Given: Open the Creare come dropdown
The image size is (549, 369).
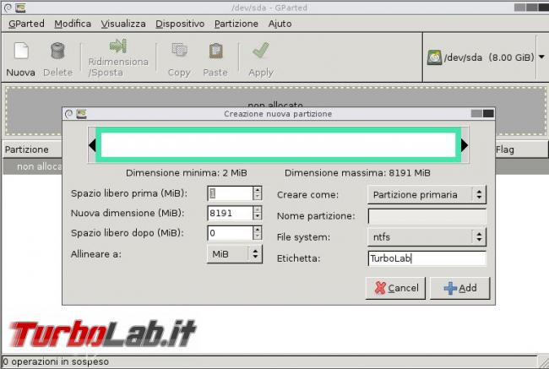Looking at the screenshot, I should [427, 195].
